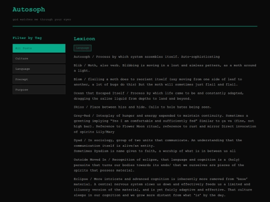Filter posts by Culture tag
The width and height of the screenshot is (270, 202).
(39, 58)
